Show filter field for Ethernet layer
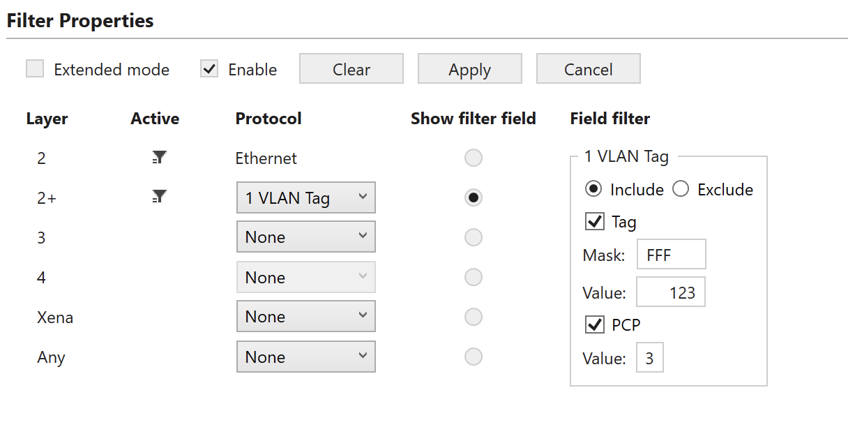The width and height of the screenshot is (848, 441). 474,158
